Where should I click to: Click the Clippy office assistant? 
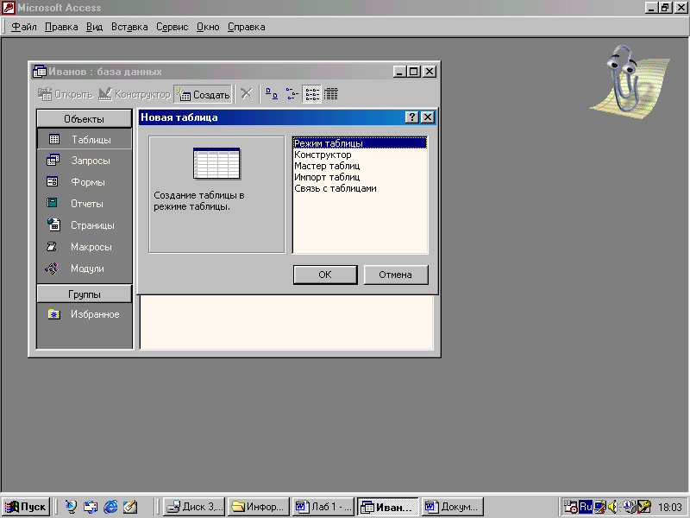[629, 80]
